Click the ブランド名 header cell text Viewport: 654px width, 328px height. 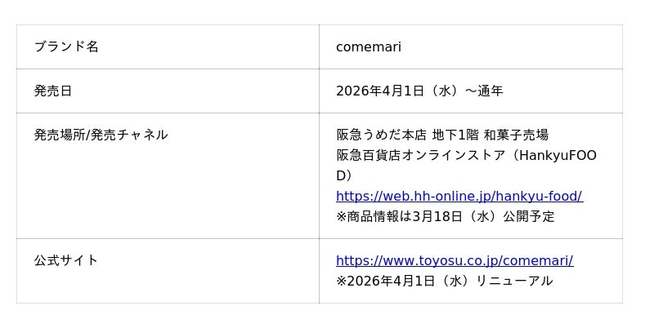[66, 47]
